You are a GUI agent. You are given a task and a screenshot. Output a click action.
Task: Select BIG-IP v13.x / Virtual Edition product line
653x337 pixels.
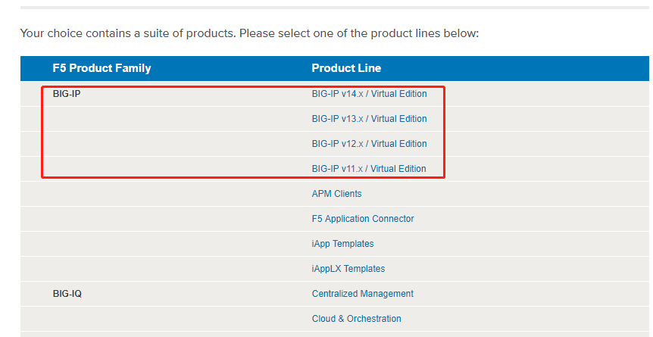tap(369, 119)
